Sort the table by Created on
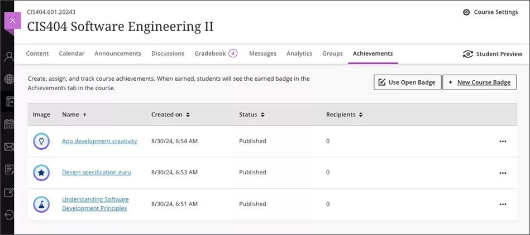The height and width of the screenshot is (235, 530). [x=170, y=115]
